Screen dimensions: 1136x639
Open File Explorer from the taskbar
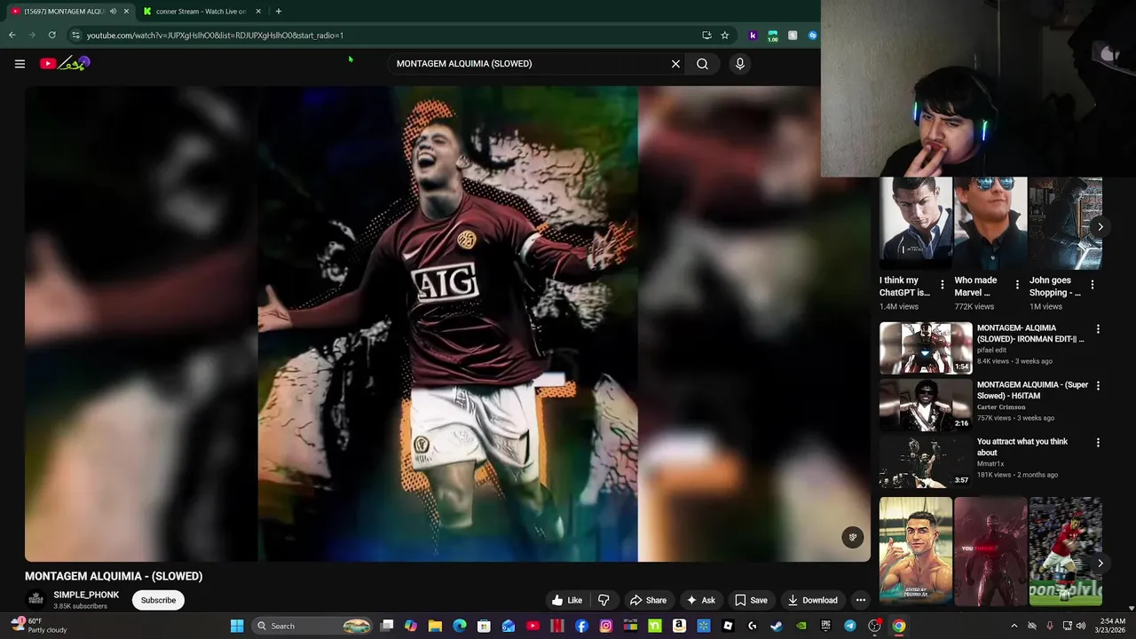point(435,626)
